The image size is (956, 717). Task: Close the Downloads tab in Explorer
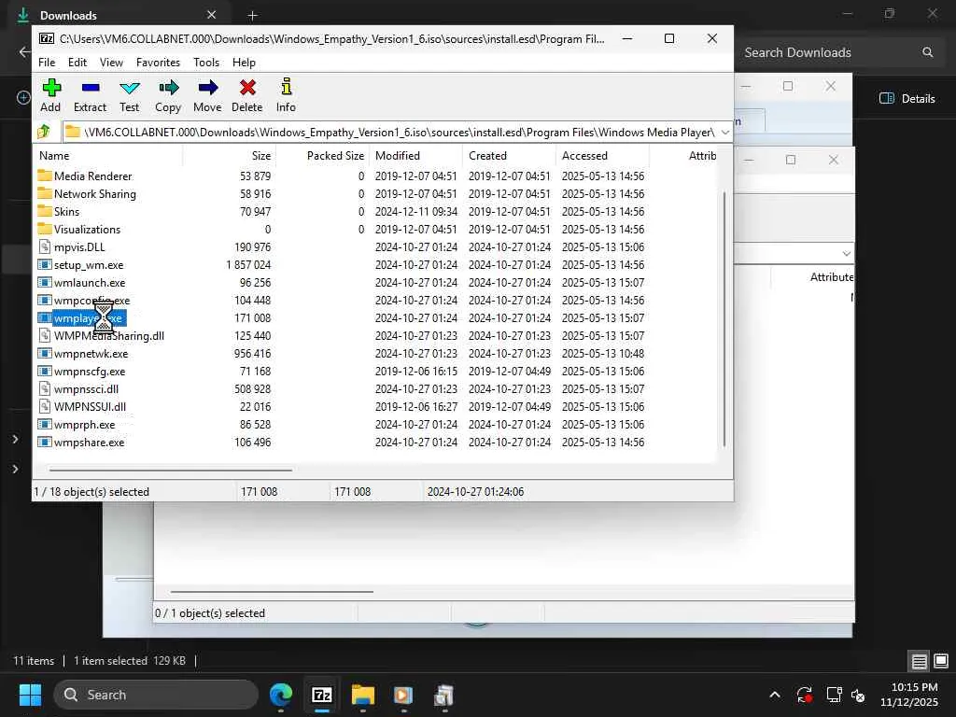tap(211, 15)
